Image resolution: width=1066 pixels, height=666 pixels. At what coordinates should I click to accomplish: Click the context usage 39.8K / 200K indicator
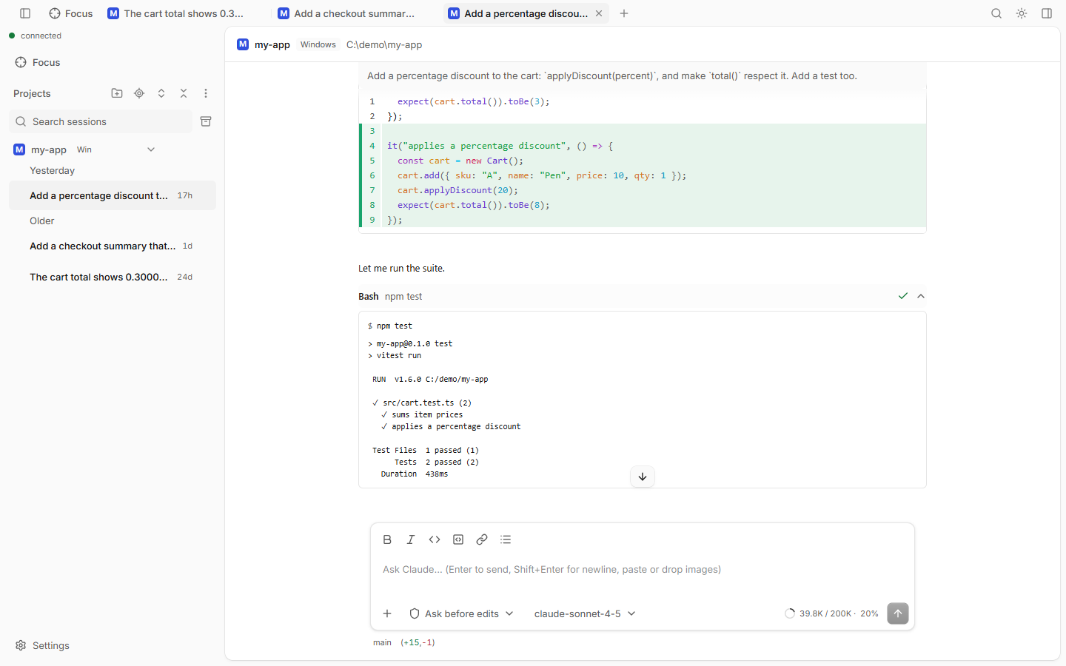pos(831,613)
